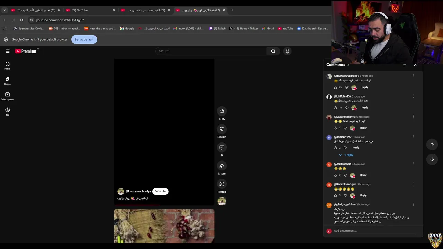This screenshot has height=249, width=443.
Task: Reply to @LiliCute-d5x's comment
Action: tap(365, 108)
